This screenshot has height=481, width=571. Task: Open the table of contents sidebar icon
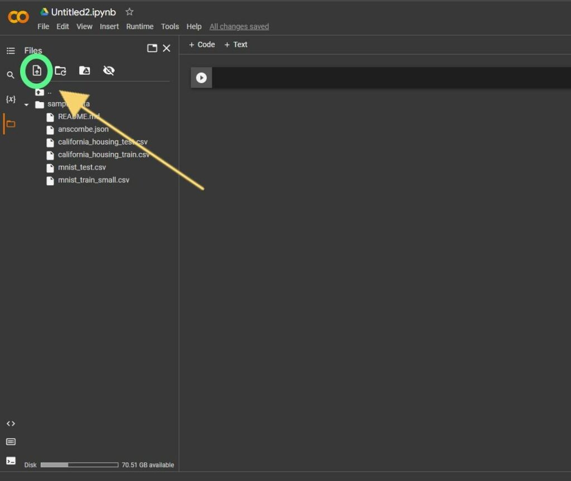tap(11, 51)
